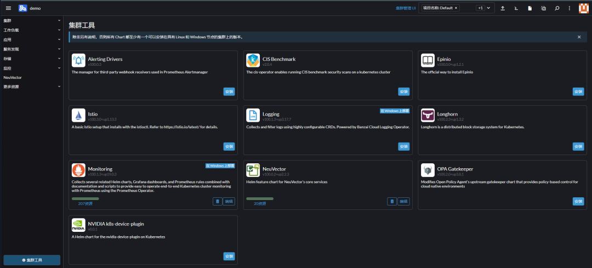Click the Monitoring Prometheus flame icon
592x268 pixels.
pyautogui.click(x=78, y=170)
